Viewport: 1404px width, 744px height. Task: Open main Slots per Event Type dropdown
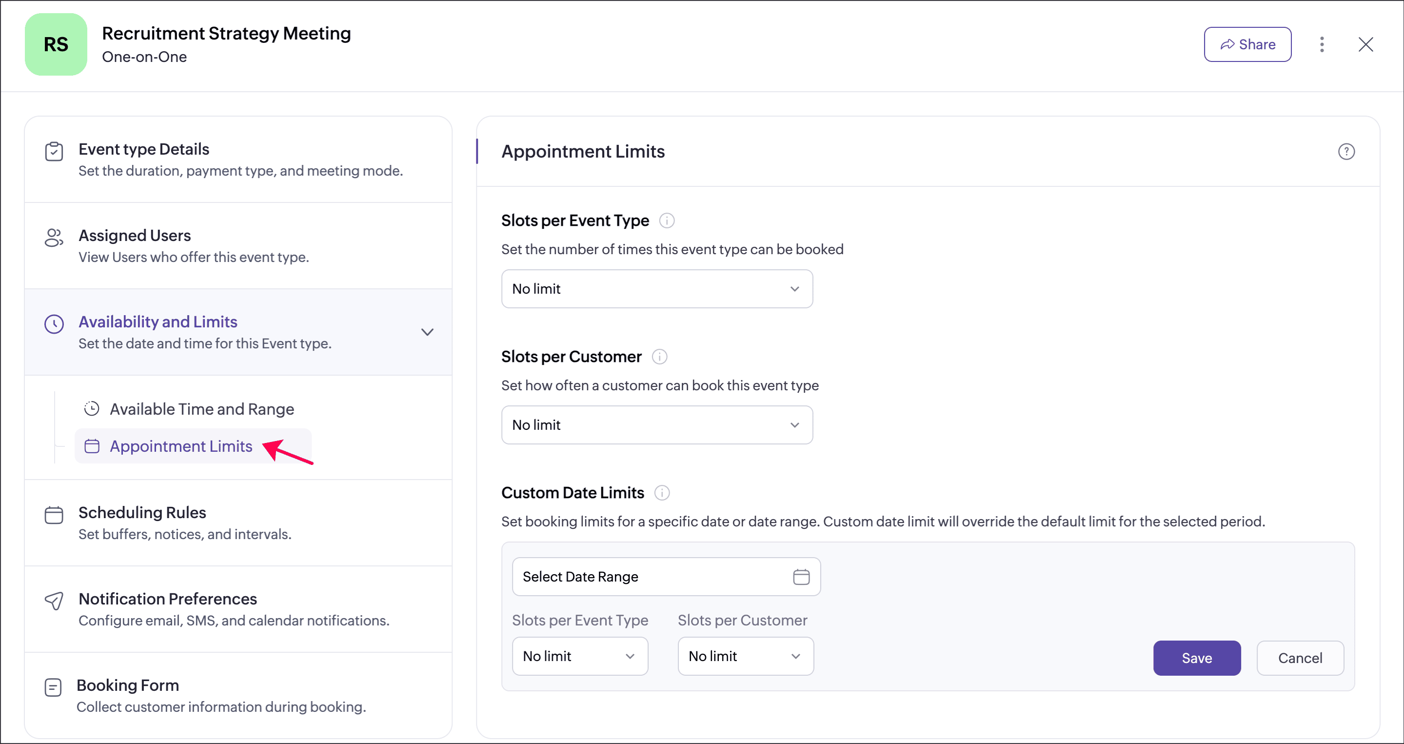(657, 289)
